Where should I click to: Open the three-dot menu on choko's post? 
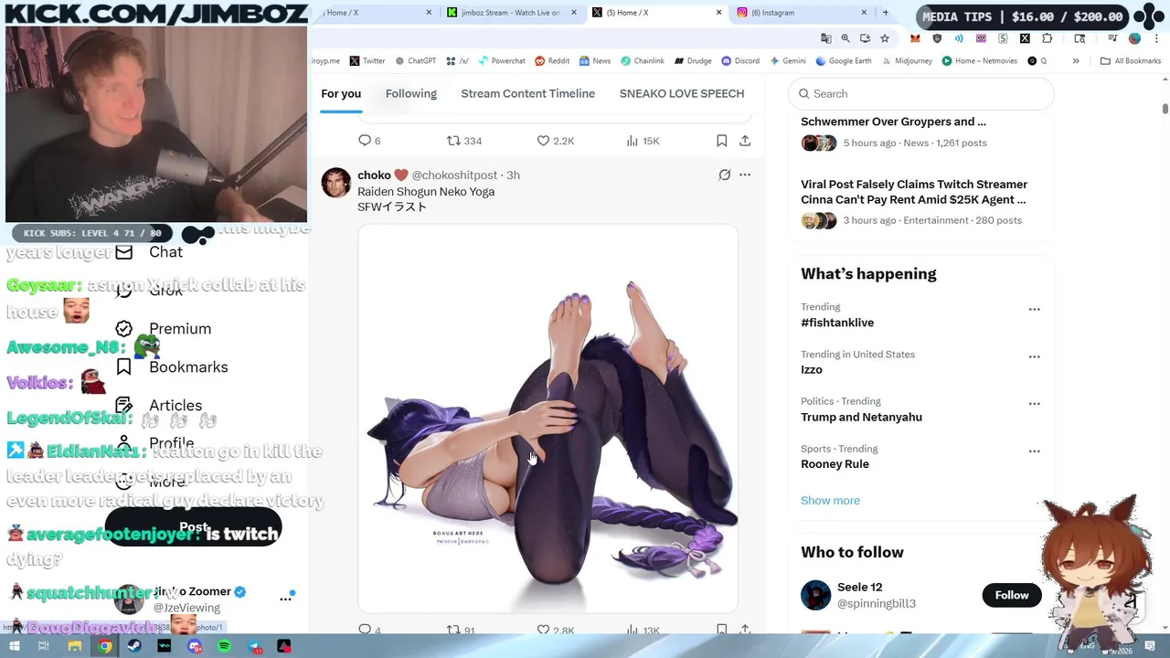(x=745, y=175)
